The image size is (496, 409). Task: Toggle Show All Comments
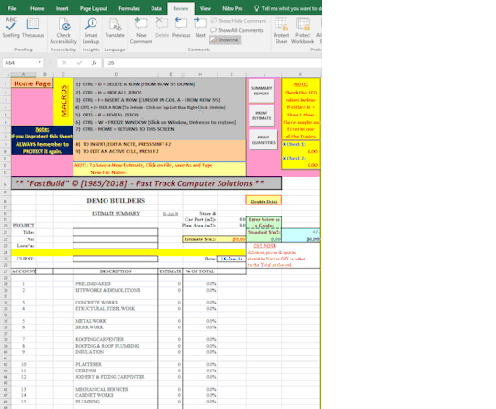click(237, 30)
